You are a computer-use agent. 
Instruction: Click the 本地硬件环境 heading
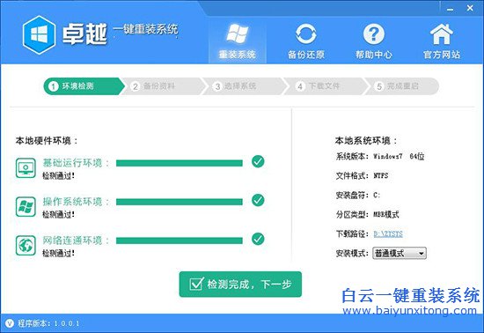tap(47, 141)
